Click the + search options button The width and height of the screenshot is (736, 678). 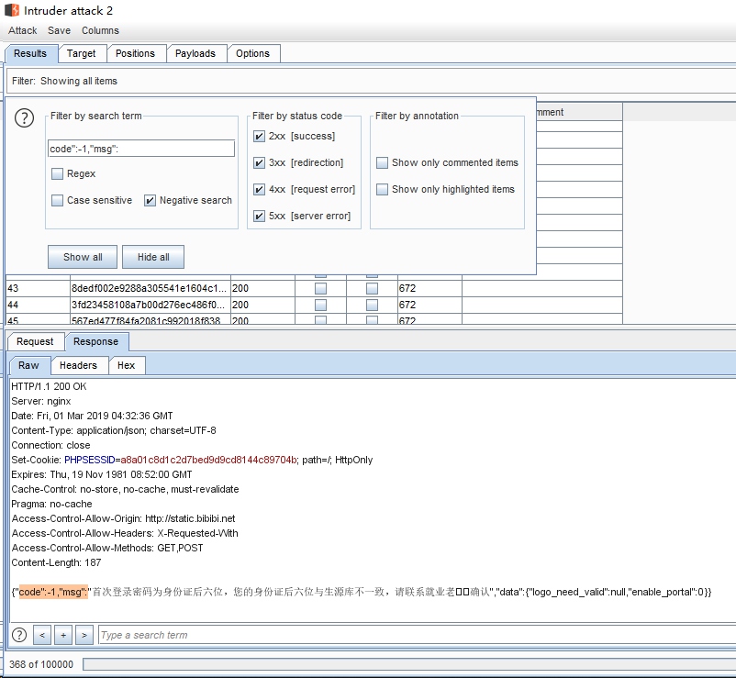(x=63, y=635)
